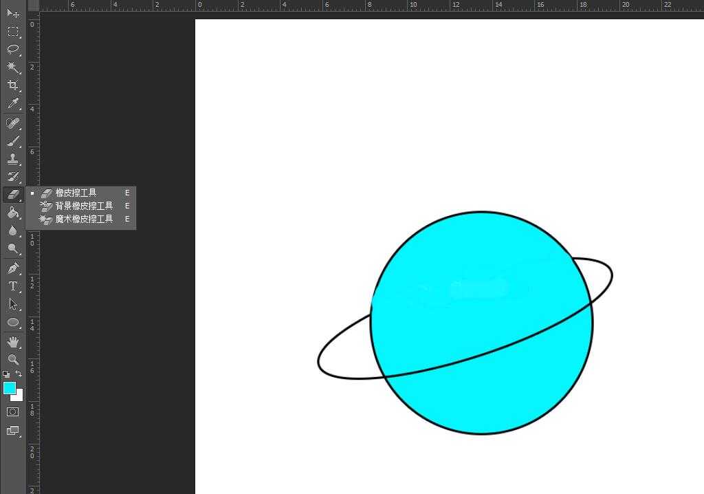Choose the Horizontal Type tool
The image size is (704, 494).
(13, 286)
